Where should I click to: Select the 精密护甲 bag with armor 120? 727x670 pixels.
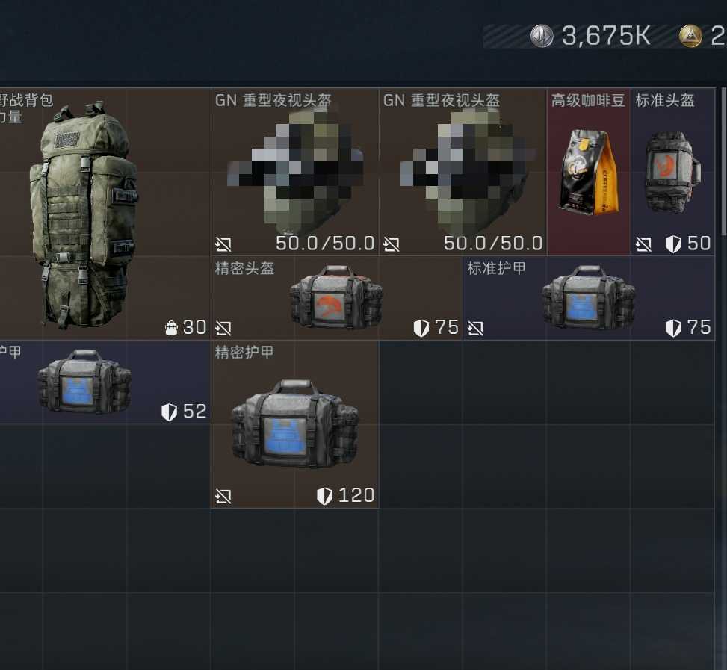295,424
